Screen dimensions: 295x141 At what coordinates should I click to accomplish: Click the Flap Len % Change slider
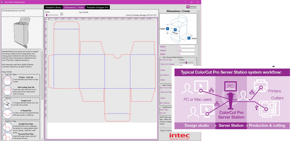pyautogui.click(x=186, y=63)
